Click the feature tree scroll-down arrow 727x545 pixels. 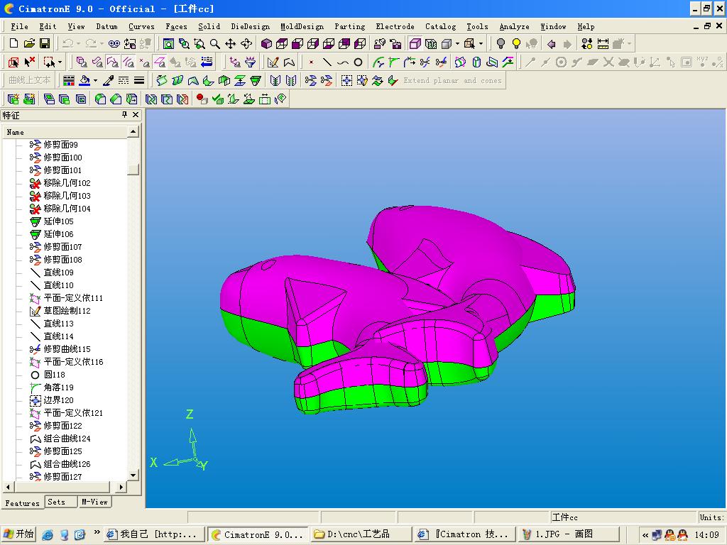coord(133,475)
